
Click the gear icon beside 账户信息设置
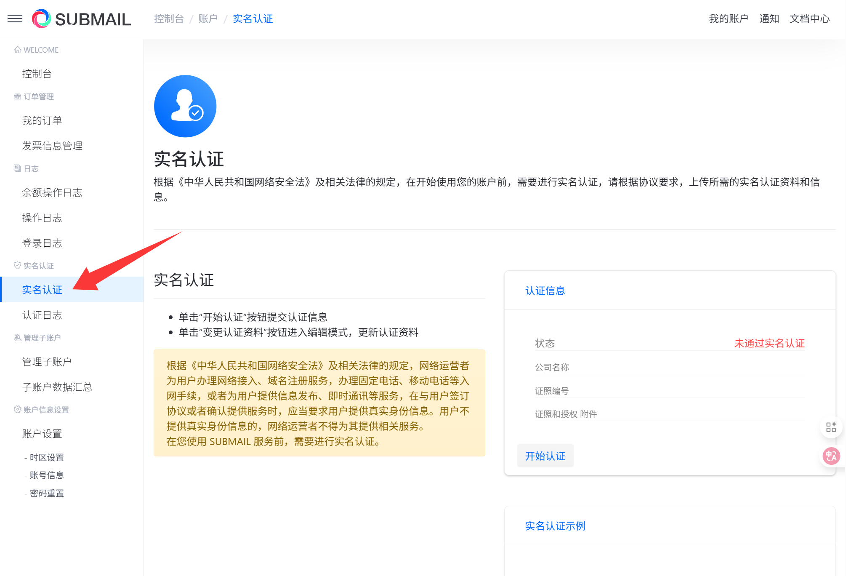pyautogui.click(x=17, y=409)
